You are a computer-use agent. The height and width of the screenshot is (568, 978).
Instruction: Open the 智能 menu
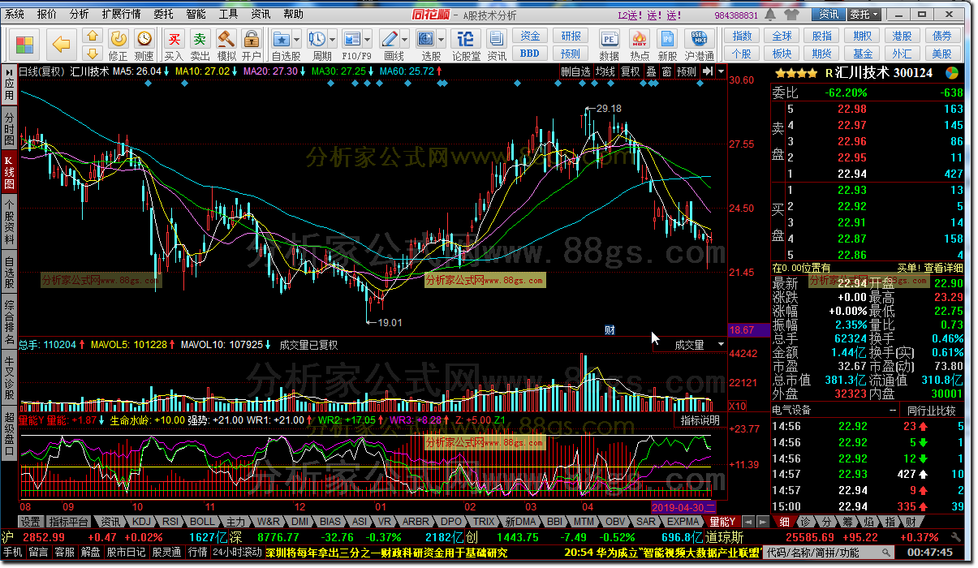(196, 15)
